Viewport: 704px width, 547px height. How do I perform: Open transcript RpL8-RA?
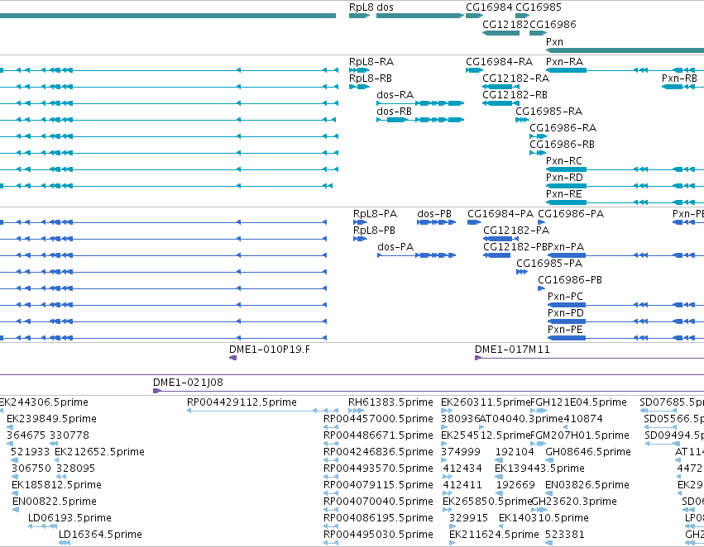(x=371, y=62)
